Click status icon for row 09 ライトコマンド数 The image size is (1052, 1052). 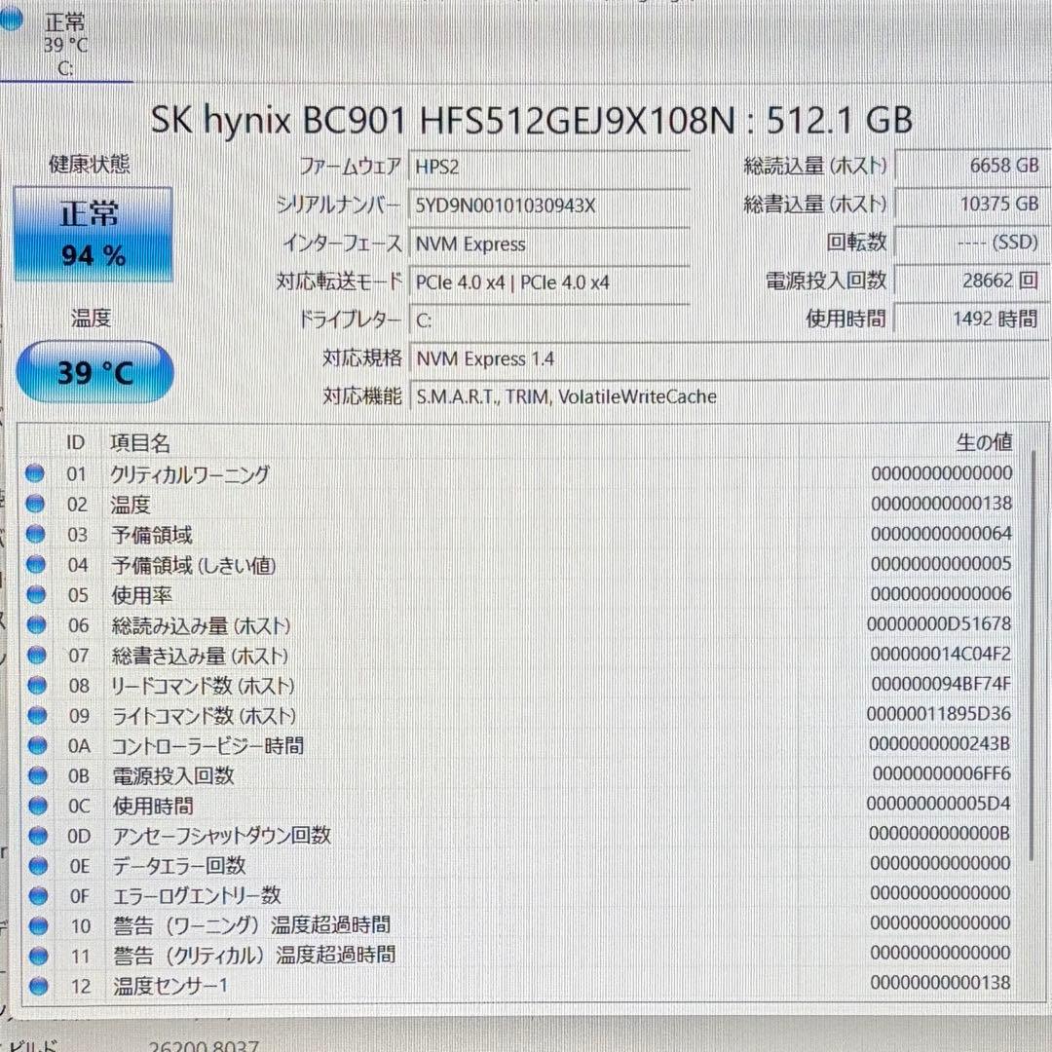(x=37, y=715)
